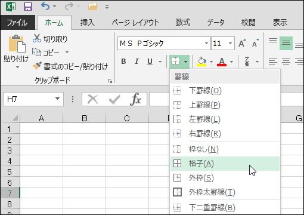Switch to the 挿入 tab
The image size is (304, 215).
coord(88,22)
